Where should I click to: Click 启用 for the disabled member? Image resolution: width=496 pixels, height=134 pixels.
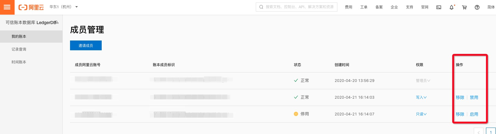[474, 114]
